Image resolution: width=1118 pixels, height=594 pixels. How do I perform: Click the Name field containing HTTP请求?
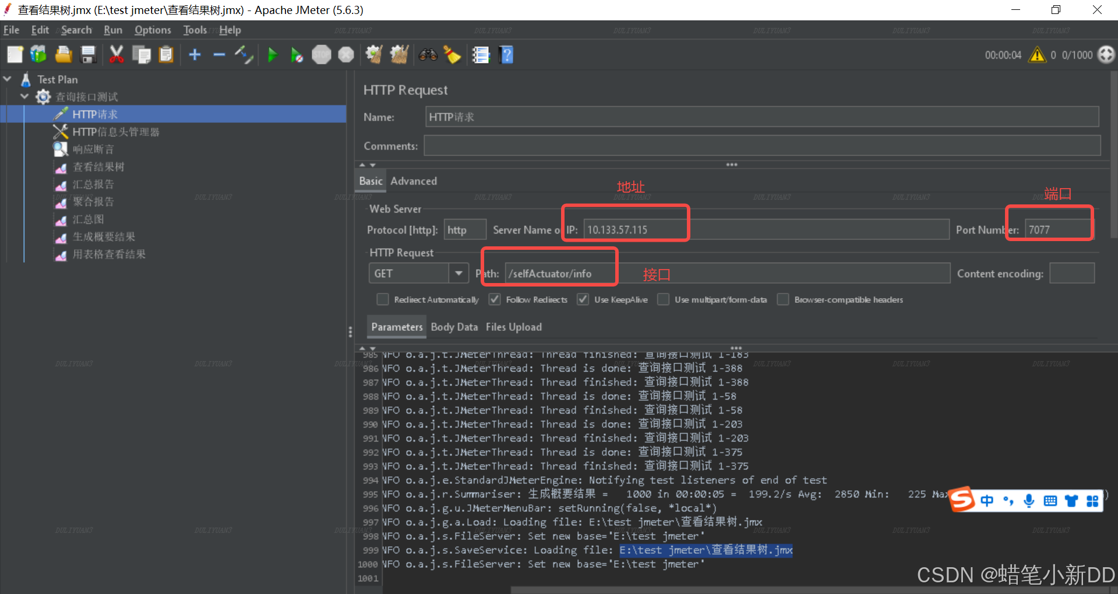(762, 116)
